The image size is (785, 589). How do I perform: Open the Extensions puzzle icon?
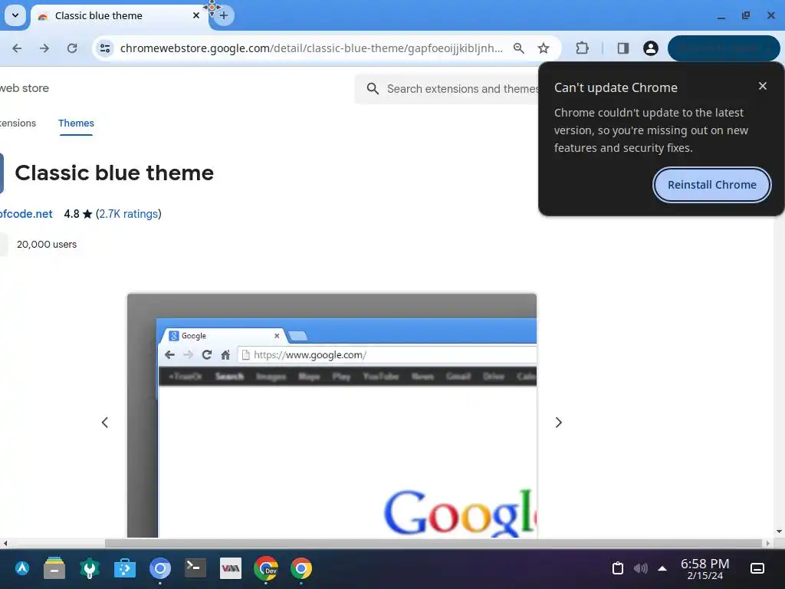[x=582, y=48]
